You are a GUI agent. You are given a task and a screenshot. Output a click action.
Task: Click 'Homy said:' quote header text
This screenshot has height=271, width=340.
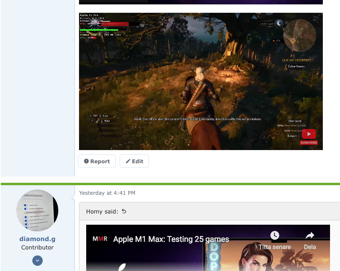tap(102, 212)
